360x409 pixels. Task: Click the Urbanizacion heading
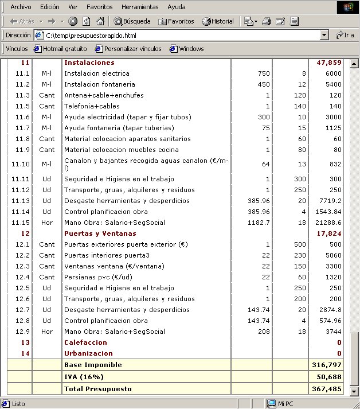(88, 353)
